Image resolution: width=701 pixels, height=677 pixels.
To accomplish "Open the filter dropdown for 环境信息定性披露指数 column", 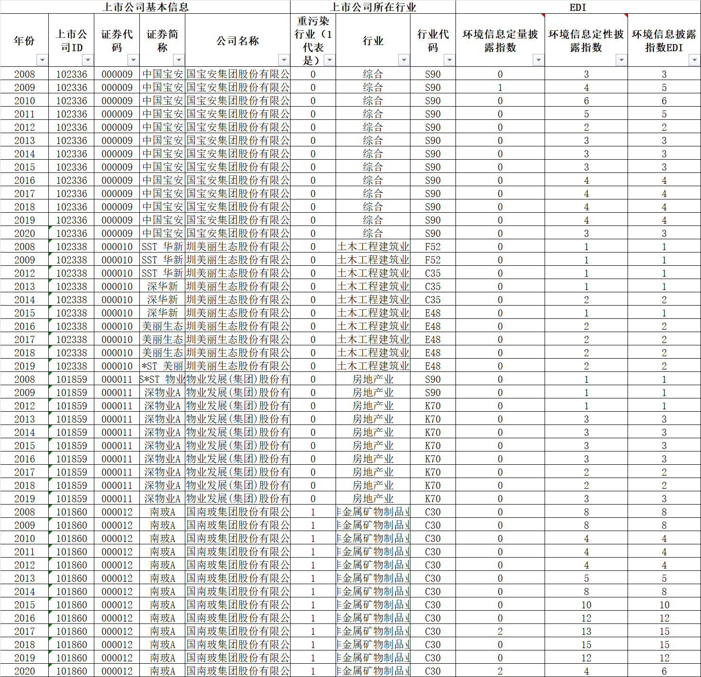I will tap(621, 60).
